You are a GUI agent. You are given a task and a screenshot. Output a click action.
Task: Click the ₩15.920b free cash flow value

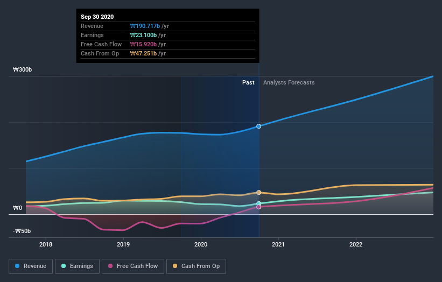(x=143, y=44)
